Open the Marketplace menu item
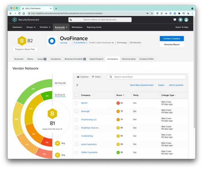Screen dimensions: 203x169 click(x=77, y=27)
